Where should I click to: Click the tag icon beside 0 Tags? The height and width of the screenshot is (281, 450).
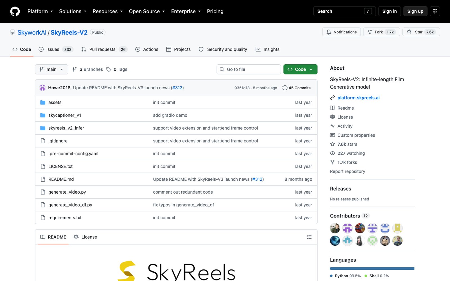click(109, 69)
